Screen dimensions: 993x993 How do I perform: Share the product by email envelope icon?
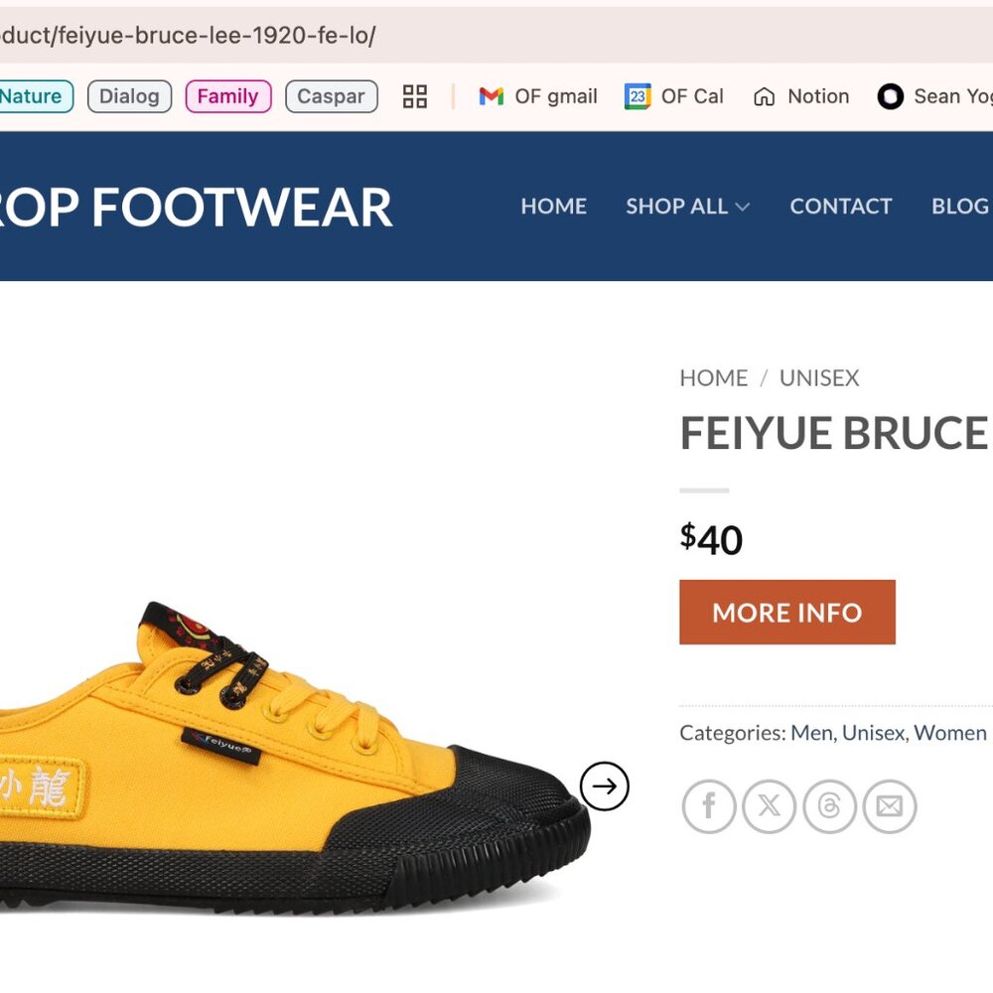tap(891, 806)
